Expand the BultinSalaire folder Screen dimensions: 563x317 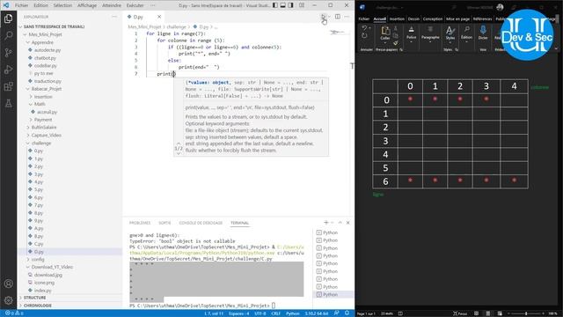pos(44,127)
